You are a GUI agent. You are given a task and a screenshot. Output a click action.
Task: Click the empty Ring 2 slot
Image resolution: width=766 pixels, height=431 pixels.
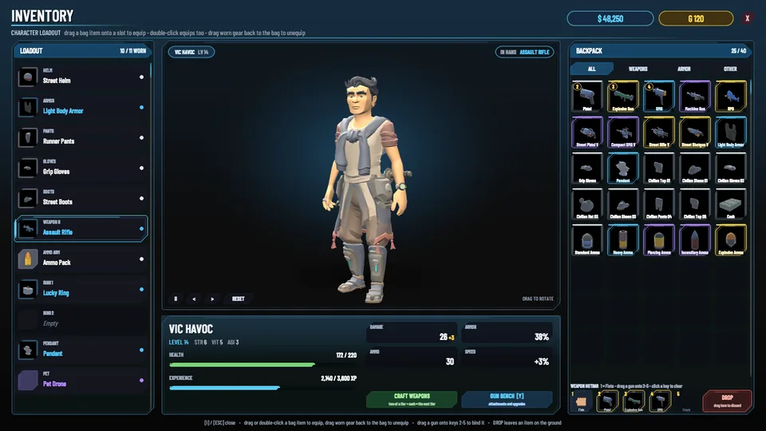(81, 319)
